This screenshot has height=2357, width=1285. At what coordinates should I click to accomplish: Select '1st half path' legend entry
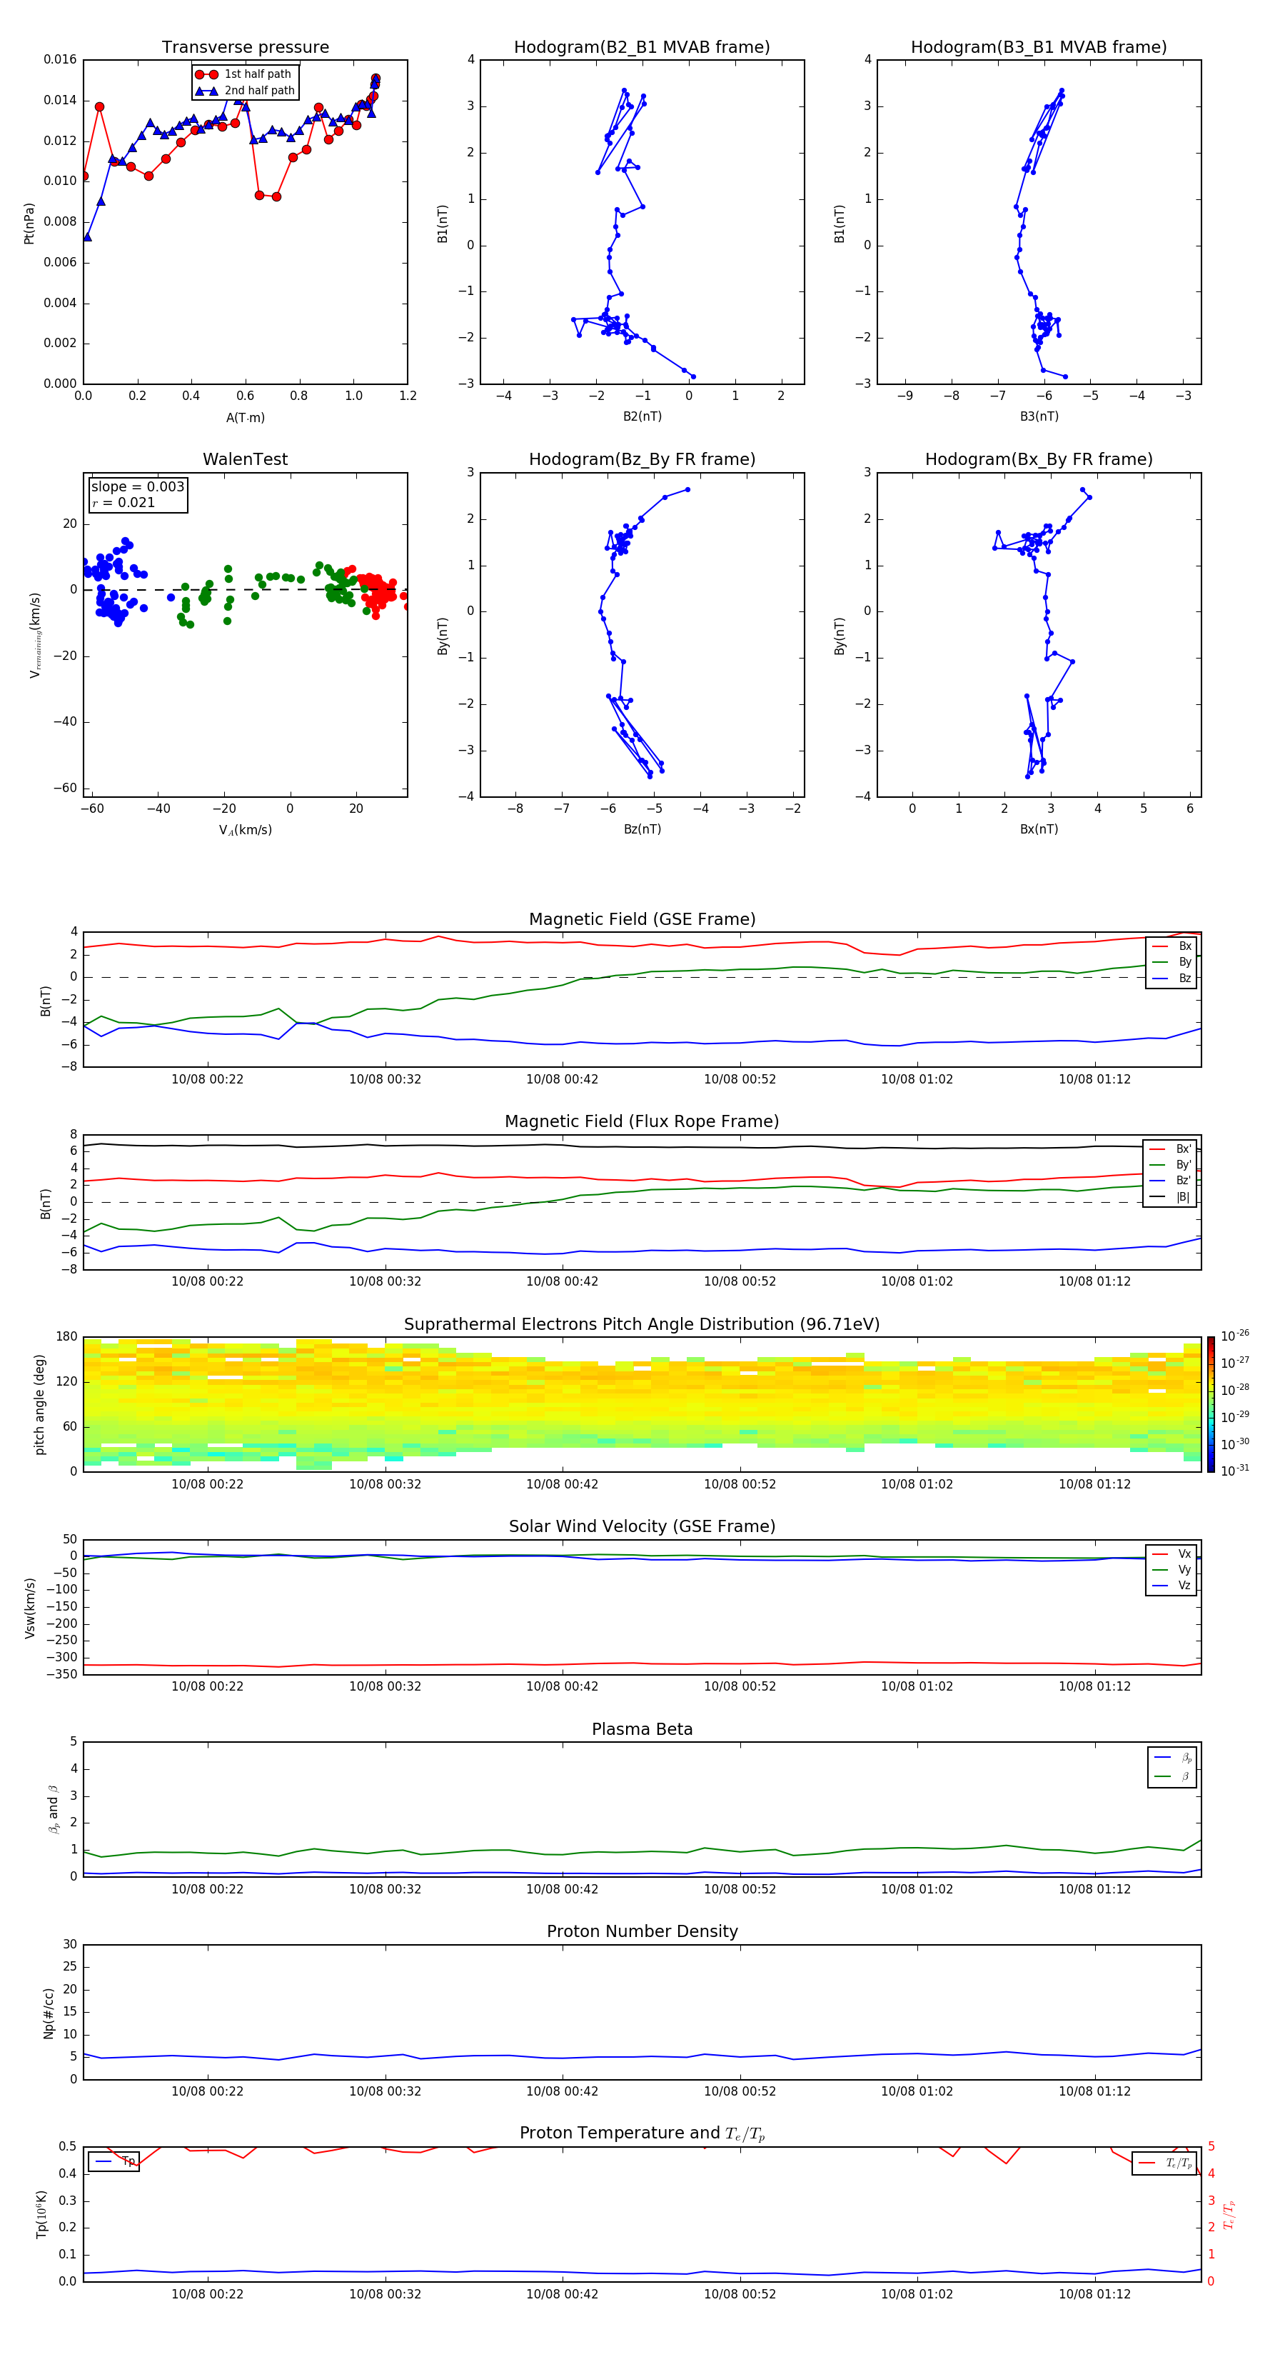coord(243,74)
